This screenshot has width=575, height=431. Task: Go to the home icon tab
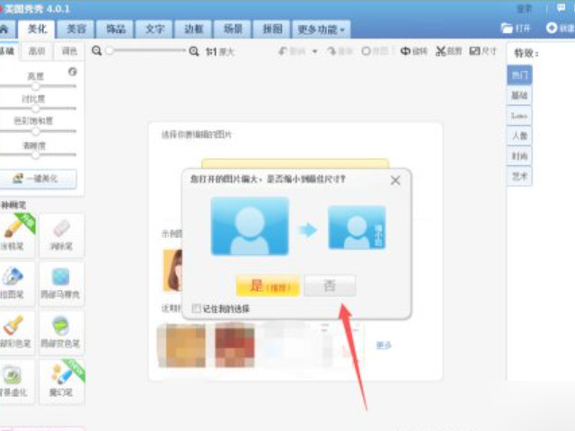(5, 30)
